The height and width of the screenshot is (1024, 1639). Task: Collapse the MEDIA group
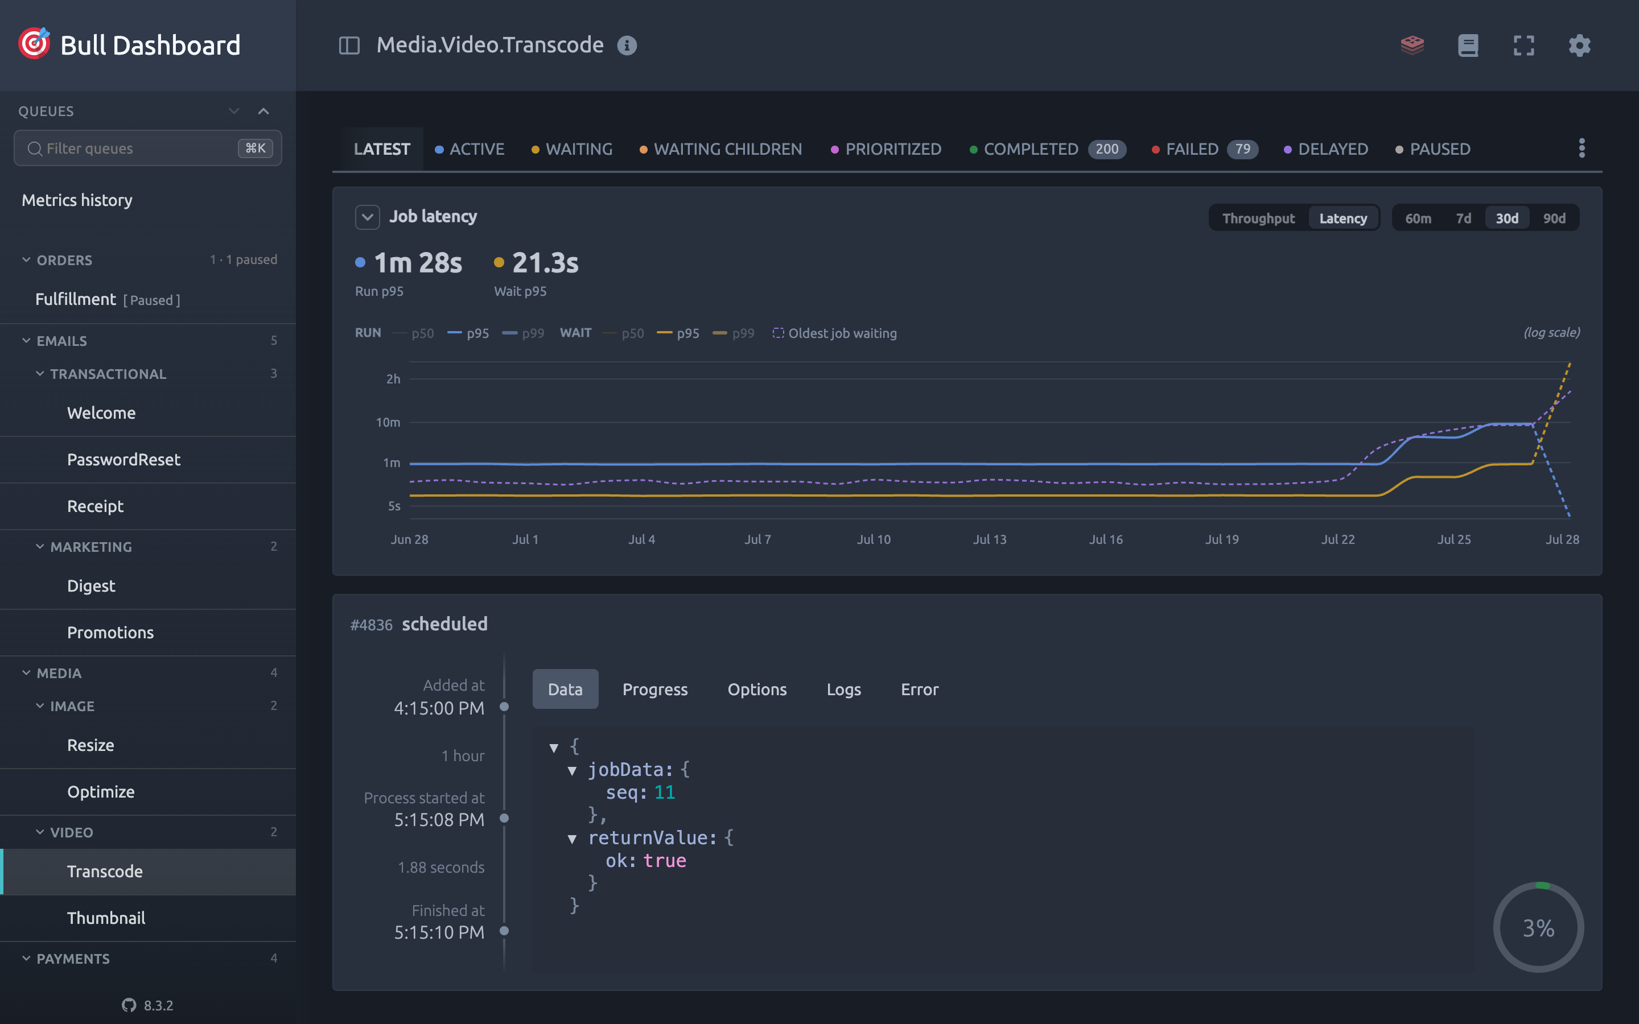26,672
